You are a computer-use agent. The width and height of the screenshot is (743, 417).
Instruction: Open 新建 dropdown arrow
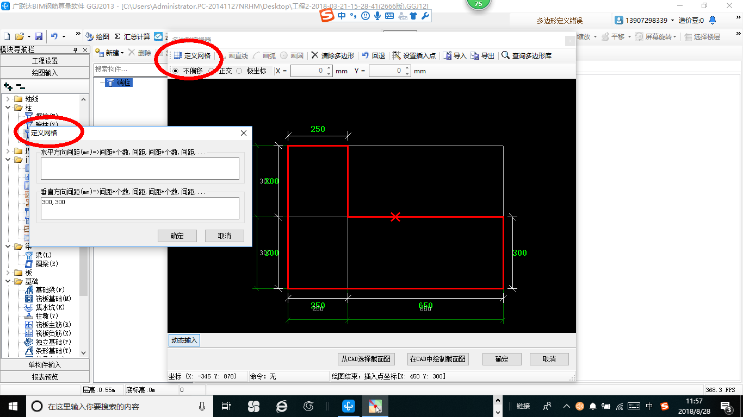pos(122,53)
